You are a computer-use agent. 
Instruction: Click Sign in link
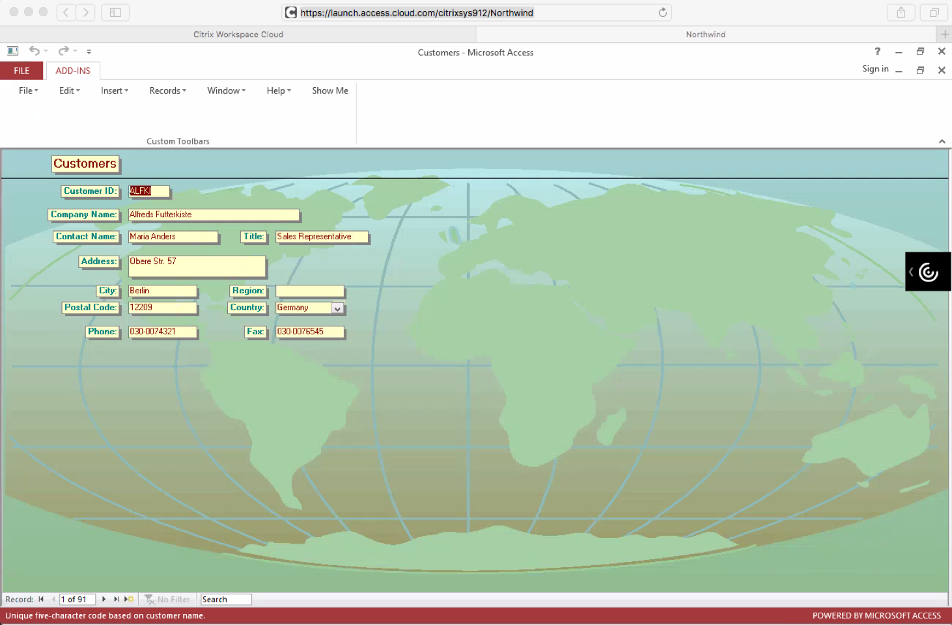coord(875,69)
